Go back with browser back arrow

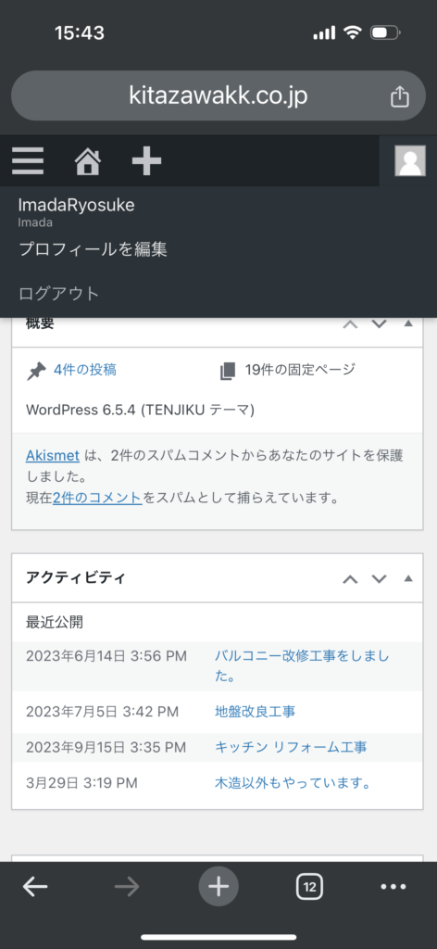[35, 887]
